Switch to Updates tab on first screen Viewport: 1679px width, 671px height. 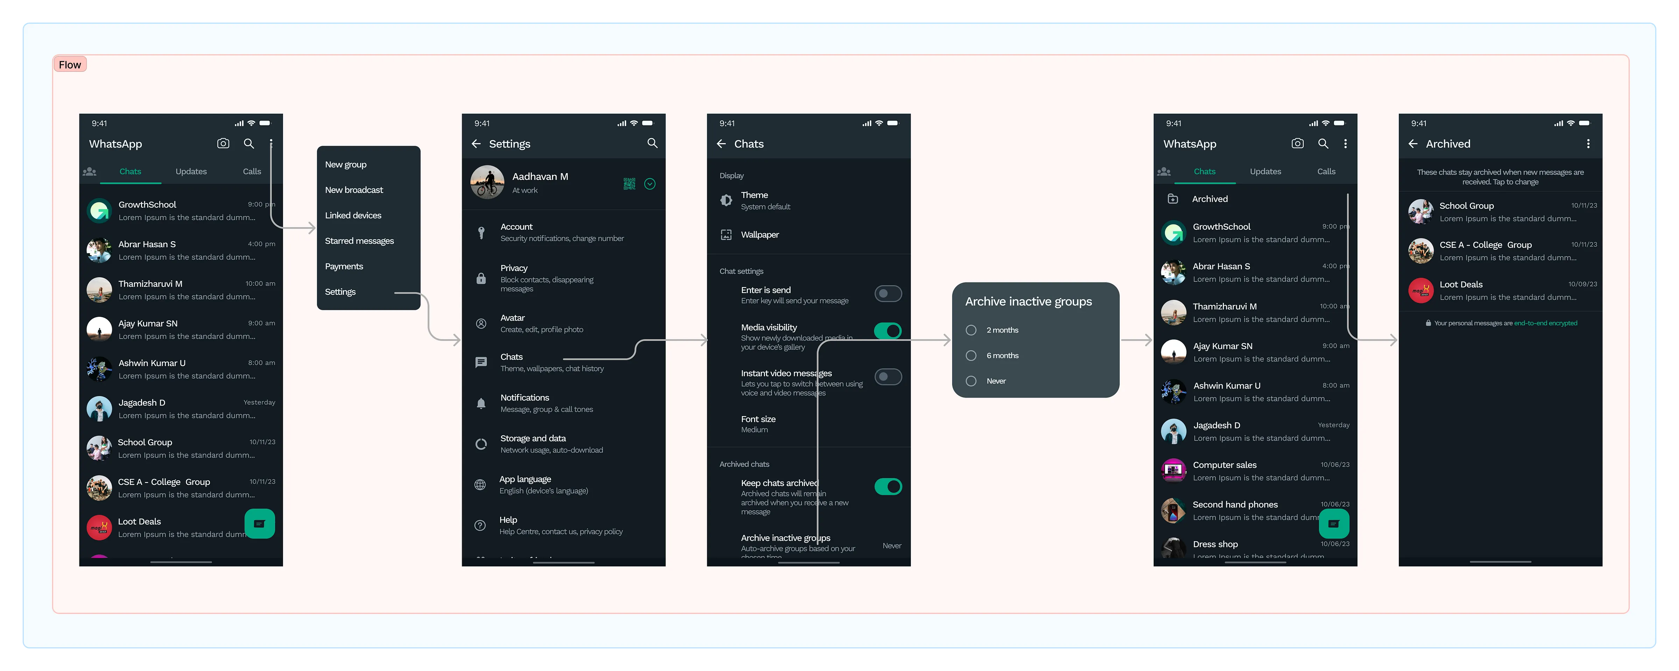[191, 171]
